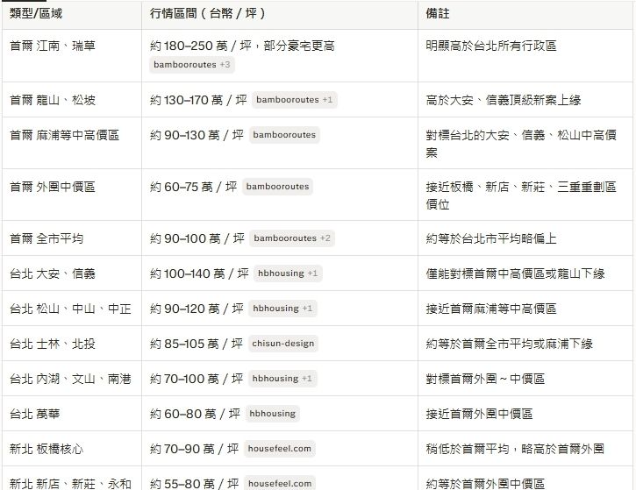This screenshot has width=636, height=490.
Task: Open housefeel.com citation for 新北板橋核心
Action: tap(279, 449)
